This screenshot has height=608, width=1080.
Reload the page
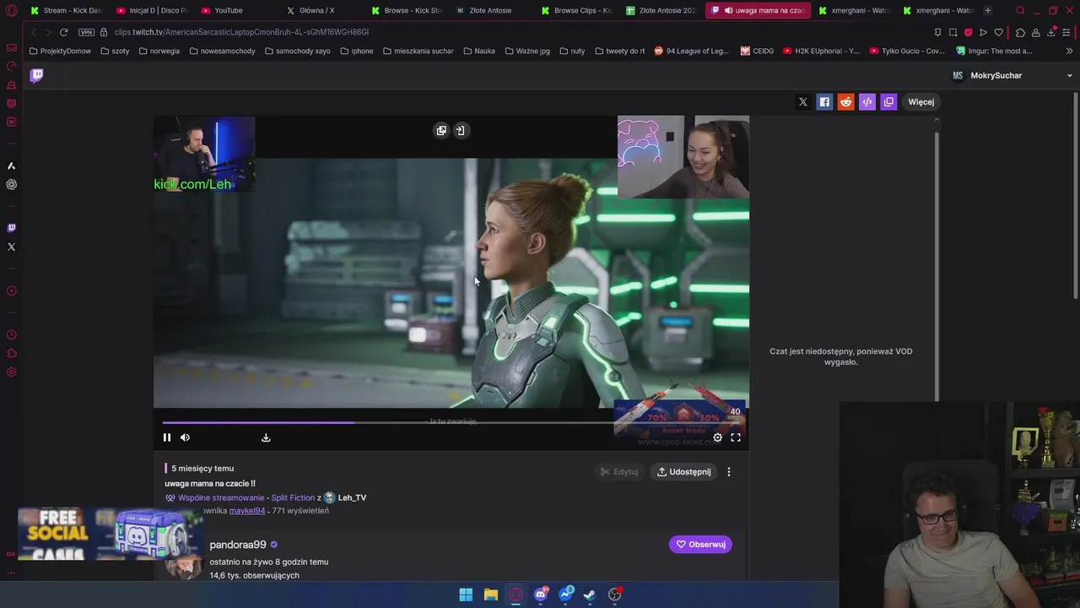[63, 32]
